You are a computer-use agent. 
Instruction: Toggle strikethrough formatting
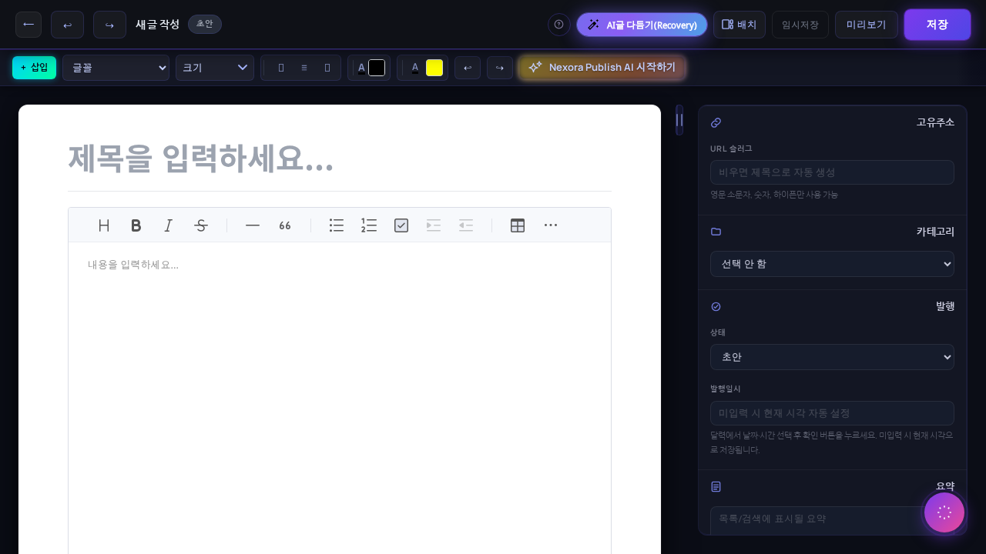201,225
